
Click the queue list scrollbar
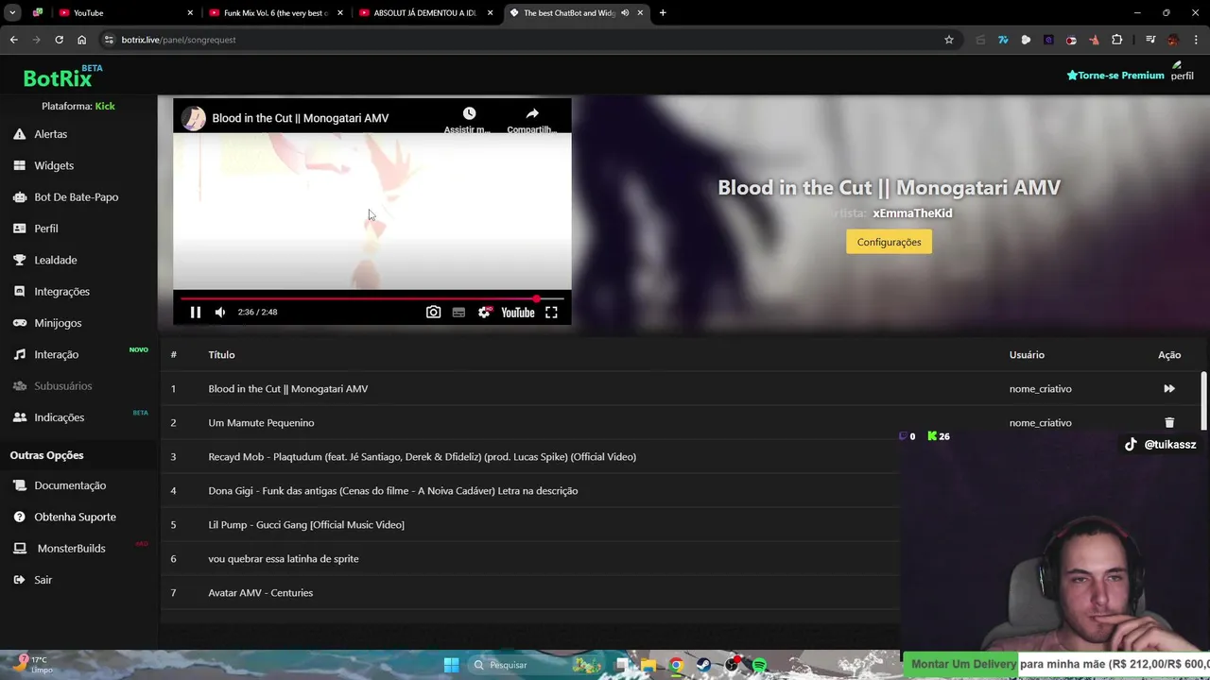1203,400
